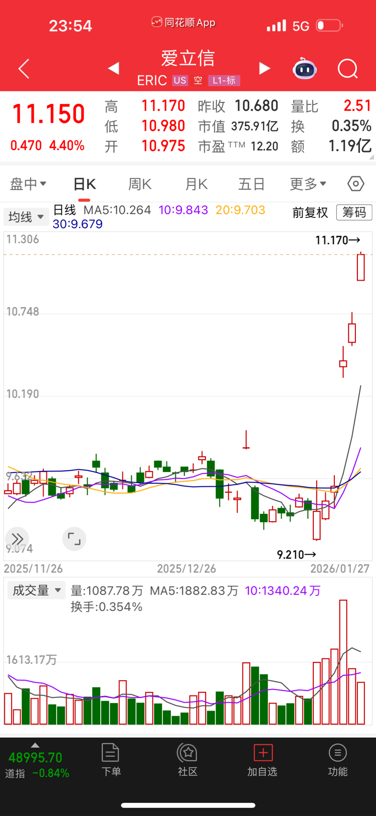The image size is (376, 816).
Task: Tap the US market tag
Action: [x=180, y=80]
